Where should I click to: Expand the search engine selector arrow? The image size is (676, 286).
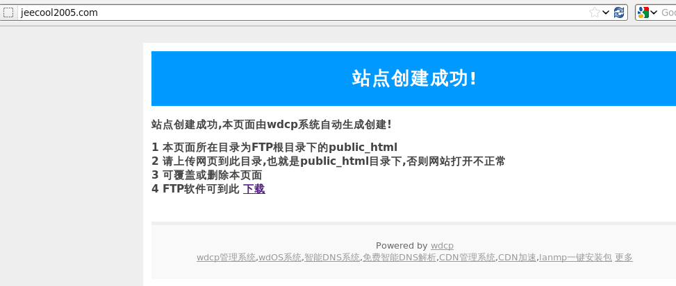point(654,12)
